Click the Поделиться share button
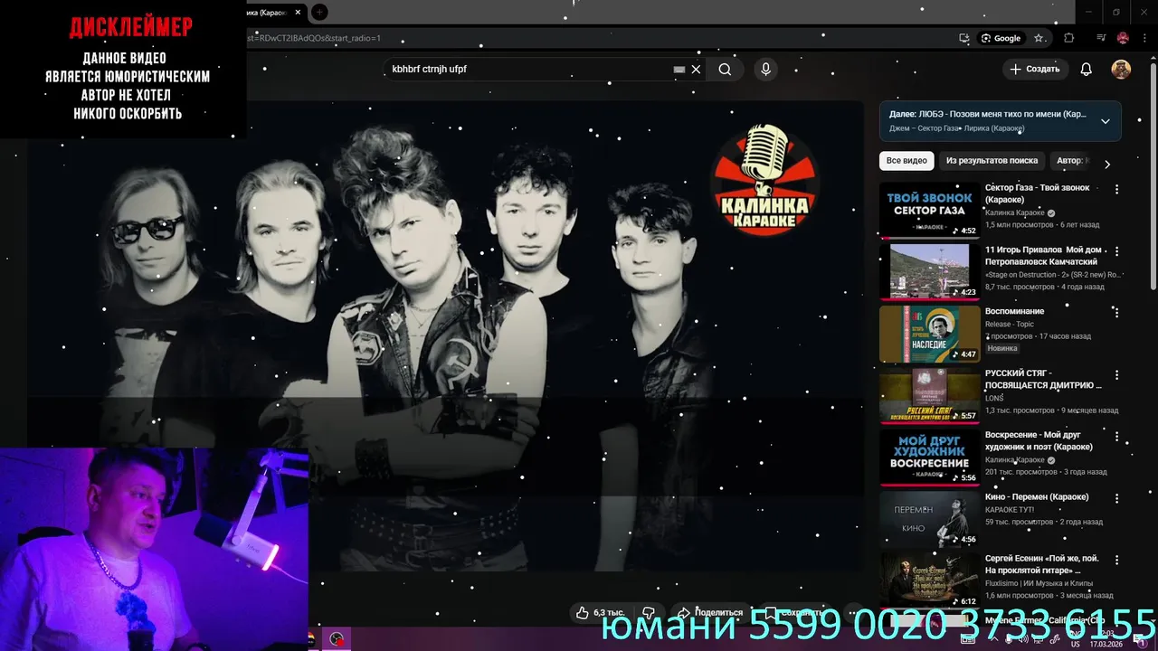 (710, 613)
